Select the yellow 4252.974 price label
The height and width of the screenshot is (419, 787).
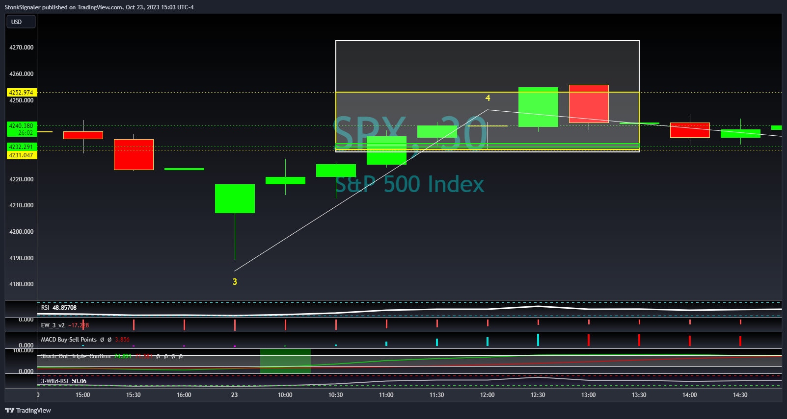22,93
